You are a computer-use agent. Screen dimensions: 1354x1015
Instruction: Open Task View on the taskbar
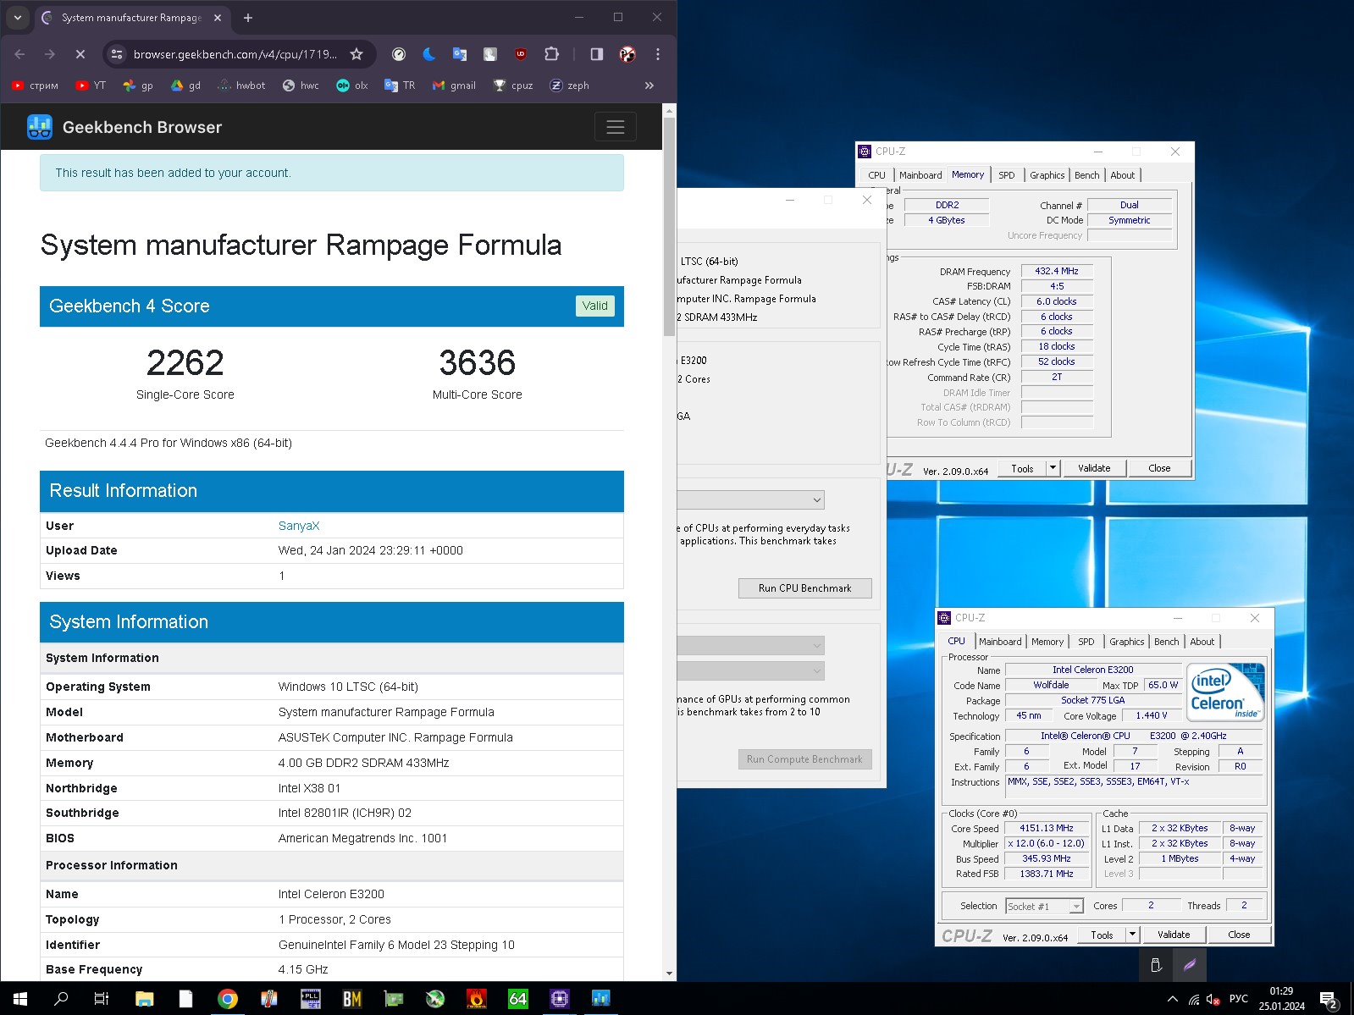(102, 999)
